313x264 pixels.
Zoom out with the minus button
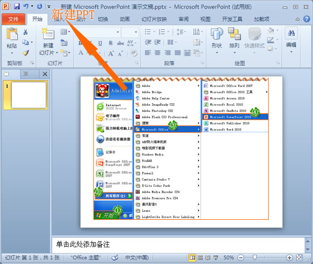tap(241, 258)
